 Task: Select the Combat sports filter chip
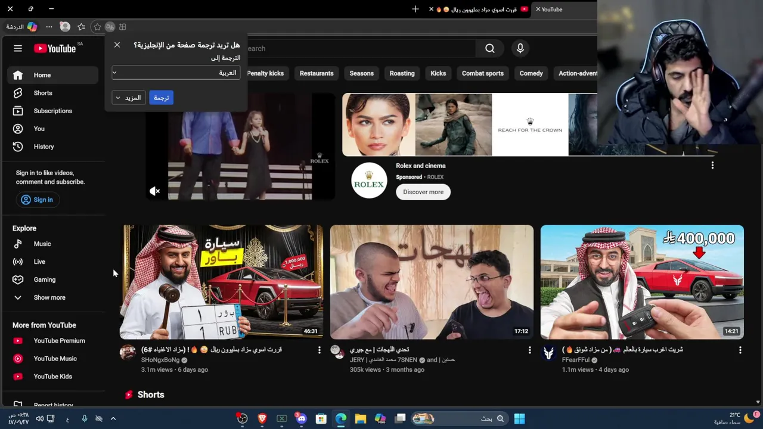point(483,73)
